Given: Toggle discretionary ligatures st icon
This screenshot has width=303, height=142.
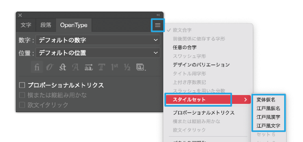Looking at the screenshot, I should click(x=62, y=67).
